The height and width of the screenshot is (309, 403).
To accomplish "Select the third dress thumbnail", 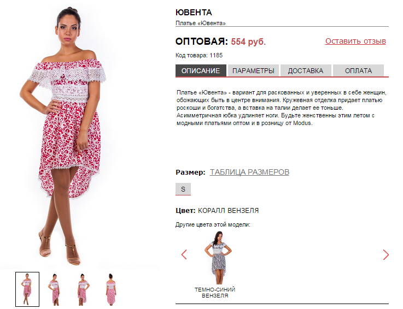I will coord(83,289).
